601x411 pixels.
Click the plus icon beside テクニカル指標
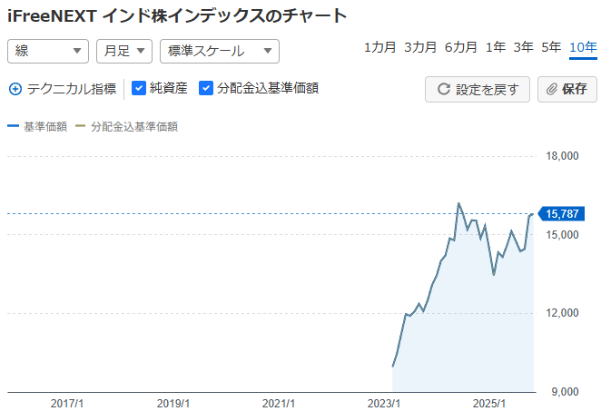15,89
